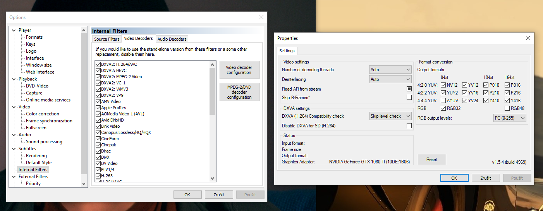Select Color correction in options tree

pos(43,114)
